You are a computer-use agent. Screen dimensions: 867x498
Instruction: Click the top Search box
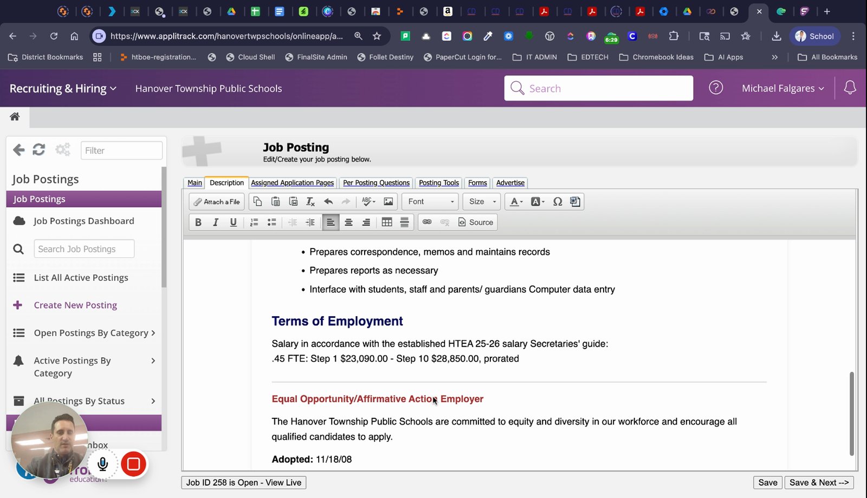[x=599, y=88]
